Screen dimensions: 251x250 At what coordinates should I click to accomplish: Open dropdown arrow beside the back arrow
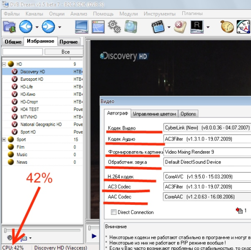pyautogui.click(x=37, y=27)
